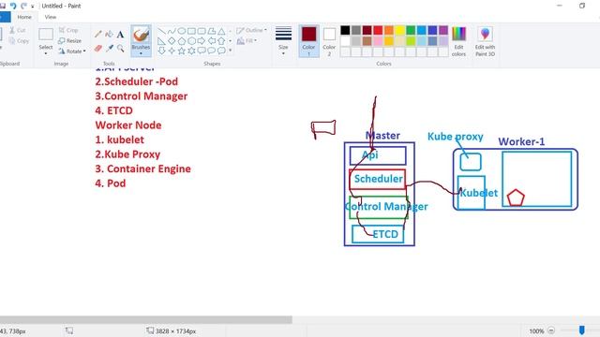Pick the Four-point star shape

tap(172, 51)
